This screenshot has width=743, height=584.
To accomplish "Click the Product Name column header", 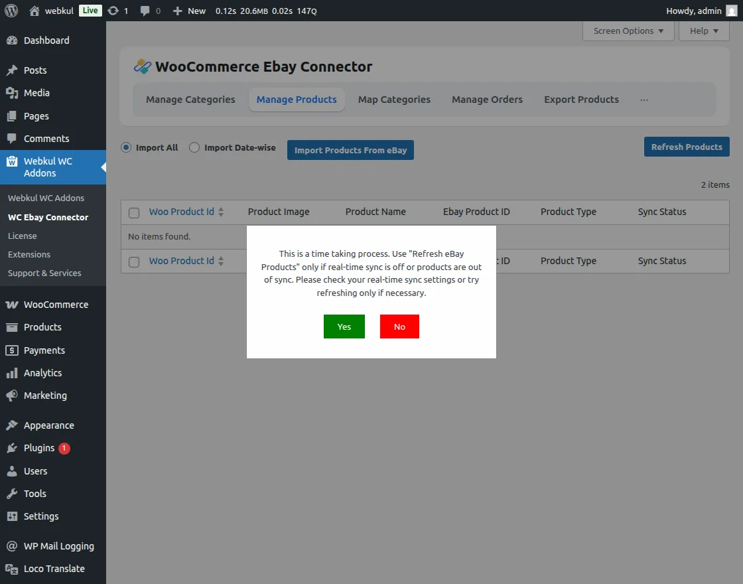I will tap(375, 212).
